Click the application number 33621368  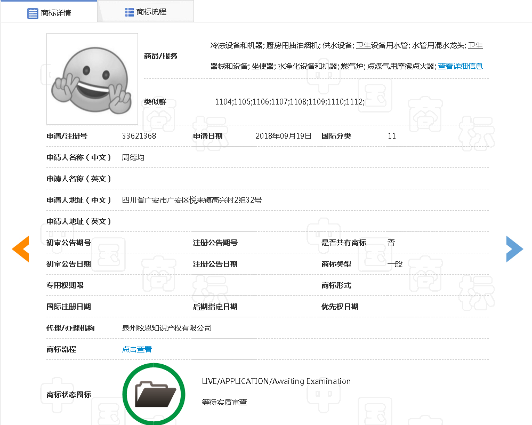coord(139,136)
